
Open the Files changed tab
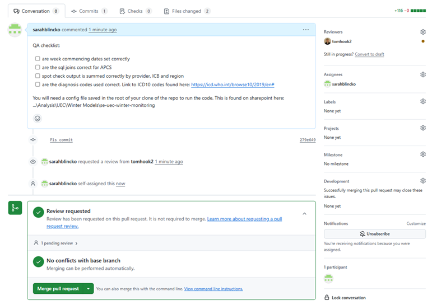tap(187, 11)
